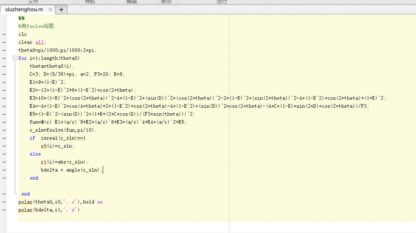Click the %用fsolve绘图 comment line

pos(36,26)
